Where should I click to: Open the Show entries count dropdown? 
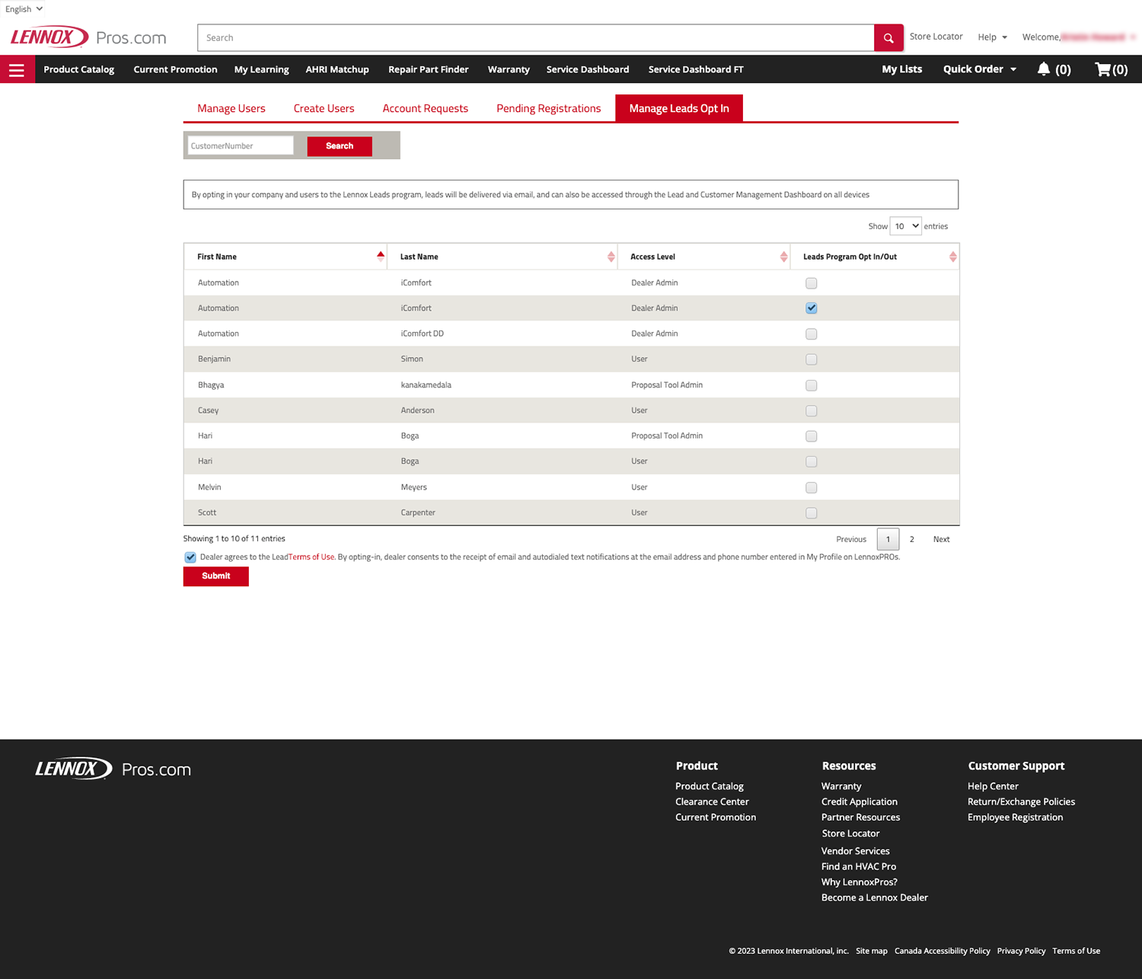(906, 226)
